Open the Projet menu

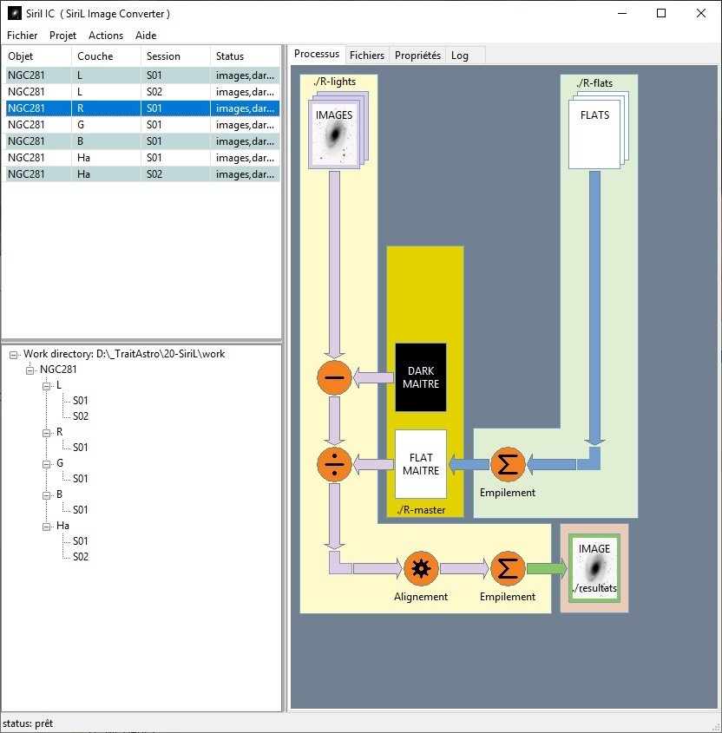pos(62,36)
